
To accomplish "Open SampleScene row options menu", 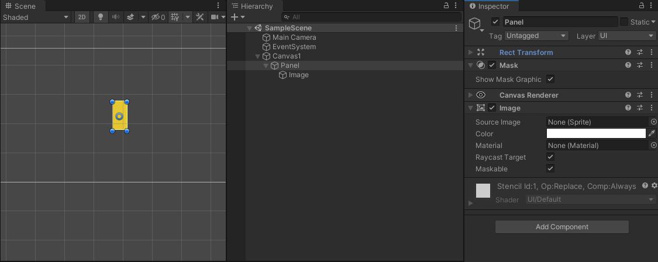I will click(x=457, y=28).
